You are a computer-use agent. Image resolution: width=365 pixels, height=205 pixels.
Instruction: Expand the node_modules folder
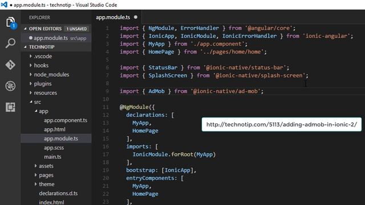point(30,75)
